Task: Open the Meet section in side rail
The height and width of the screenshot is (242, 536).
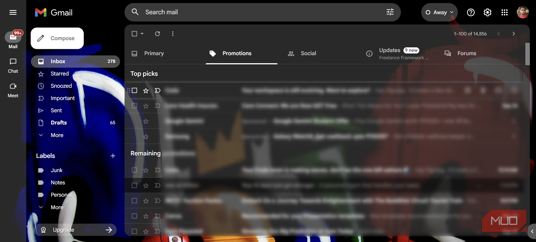Action: [13, 90]
